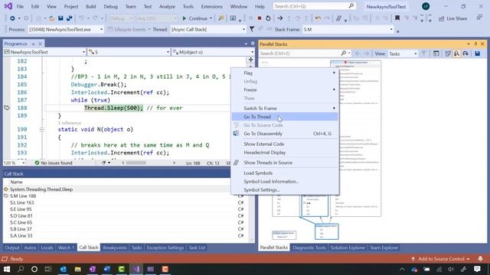The height and width of the screenshot is (275, 490).
Task: Switch to the Solution Explorer tab
Action: point(348,247)
